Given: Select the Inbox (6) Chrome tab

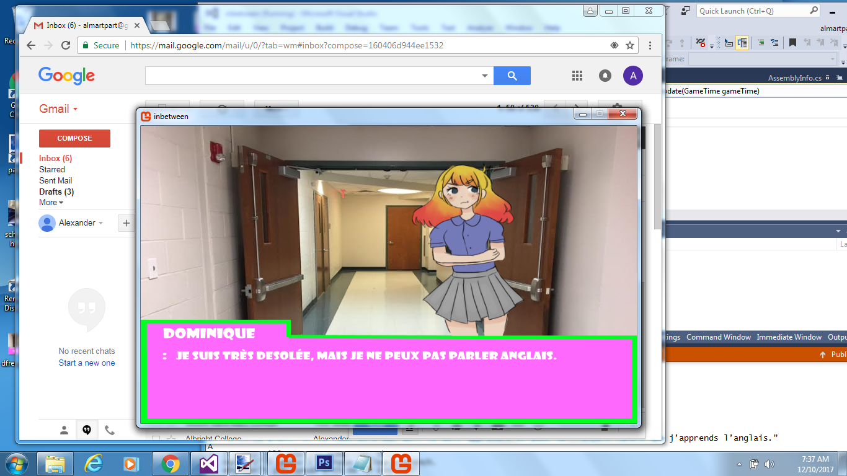Looking at the screenshot, I should click(x=85, y=25).
